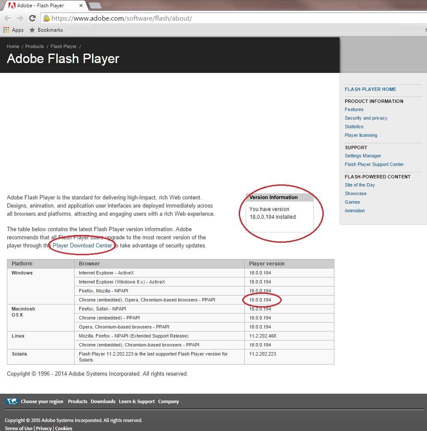427x431 pixels.
Task: Click the Adobe Flash Player page heading
Action: click(x=63, y=59)
